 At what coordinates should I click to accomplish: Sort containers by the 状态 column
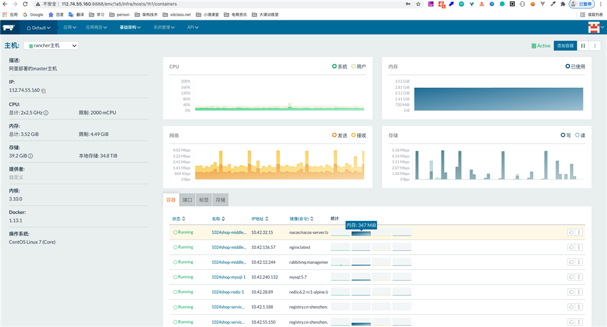178,219
